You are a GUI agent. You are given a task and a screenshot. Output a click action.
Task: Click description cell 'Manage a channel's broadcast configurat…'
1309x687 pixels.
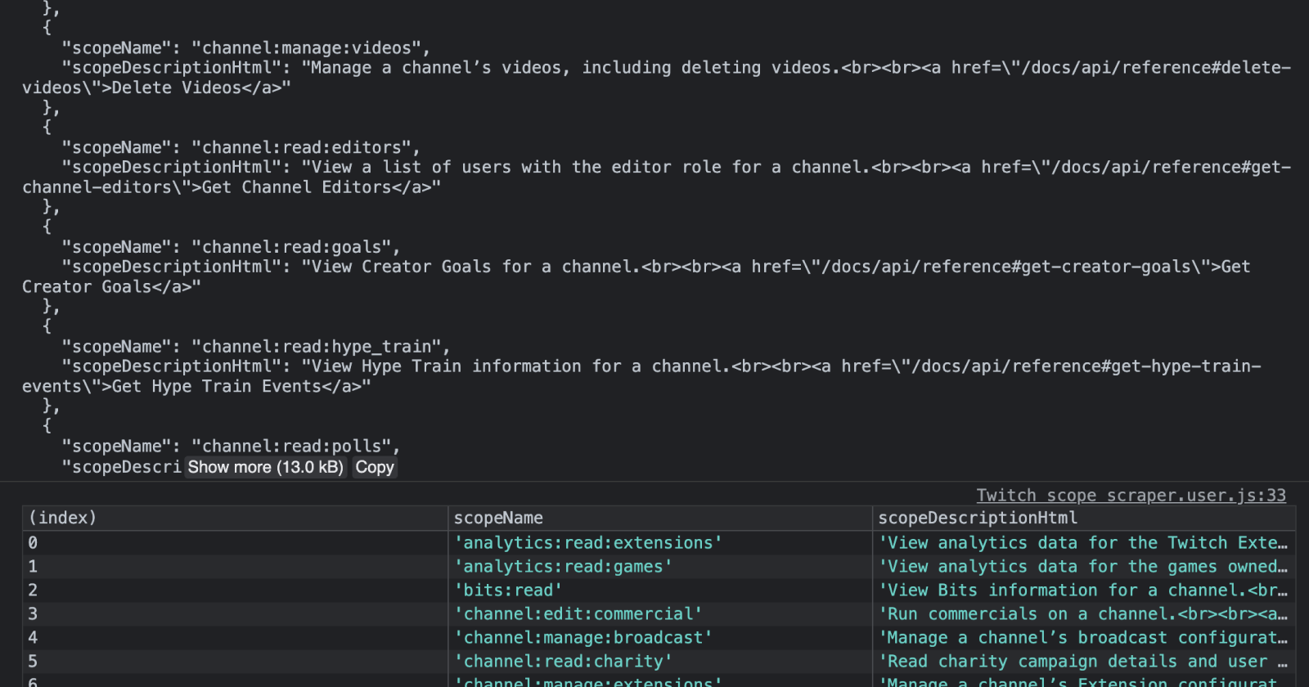pos(1084,637)
